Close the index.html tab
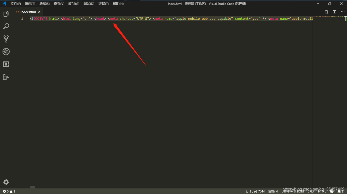This screenshot has width=347, height=194. [x=39, y=12]
